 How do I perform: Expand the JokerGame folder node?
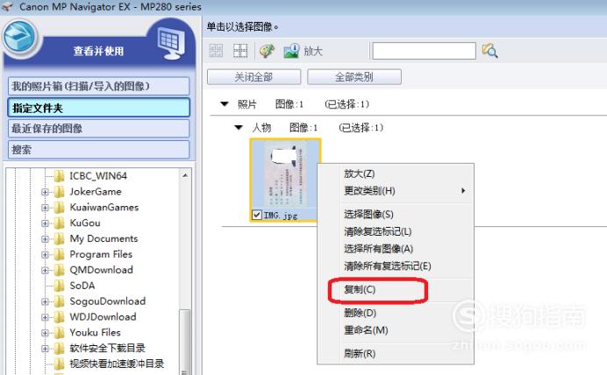(x=45, y=192)
